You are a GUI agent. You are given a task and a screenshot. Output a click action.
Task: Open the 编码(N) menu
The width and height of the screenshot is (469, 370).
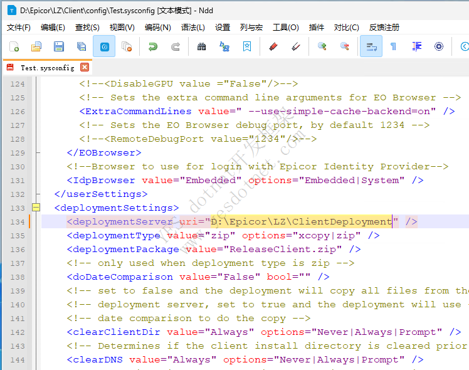tap(157, 28)
